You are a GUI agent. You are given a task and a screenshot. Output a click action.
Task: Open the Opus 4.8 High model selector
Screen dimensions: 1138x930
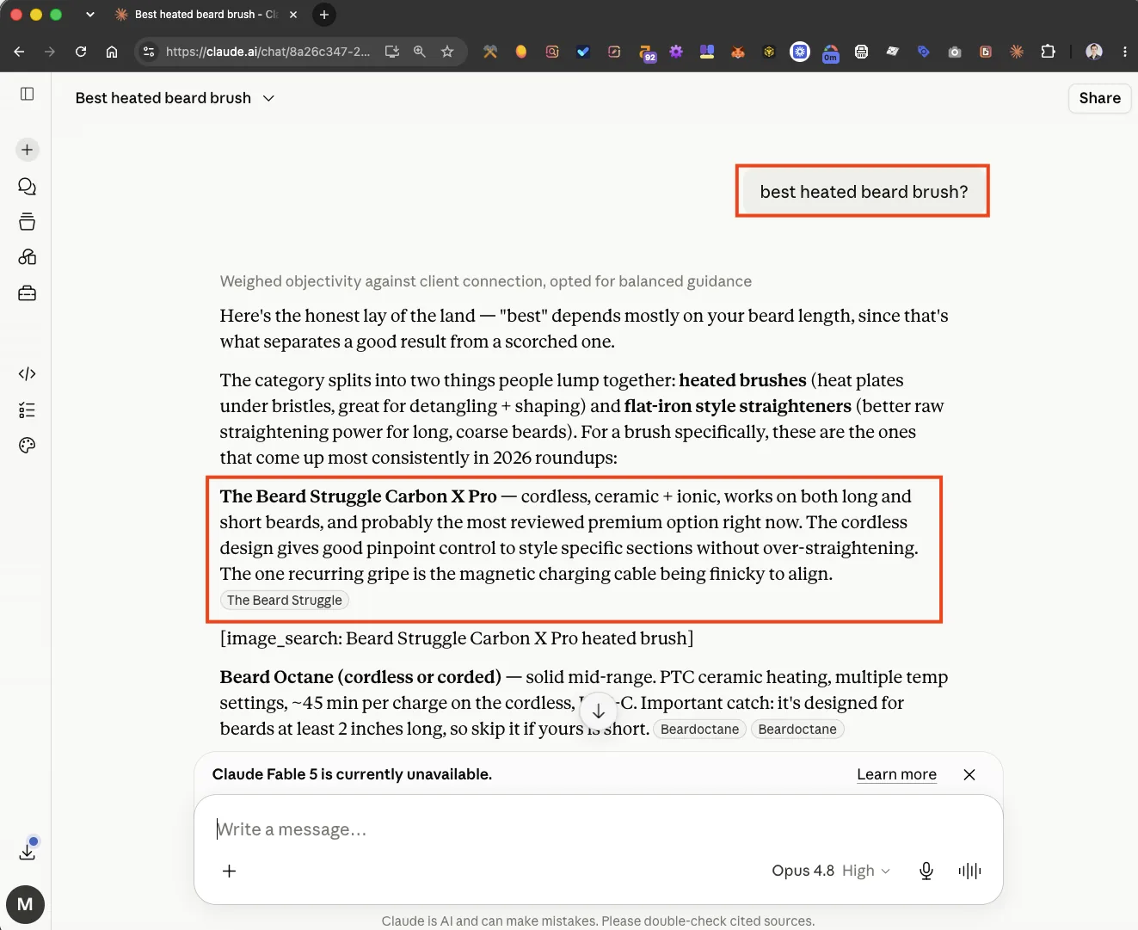(x=831, y=871)
